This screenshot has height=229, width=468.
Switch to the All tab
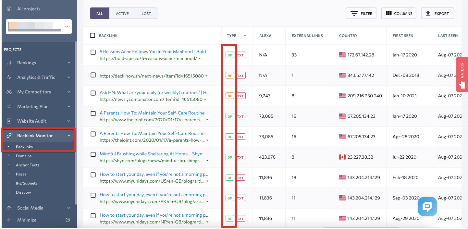click(100, 14)
